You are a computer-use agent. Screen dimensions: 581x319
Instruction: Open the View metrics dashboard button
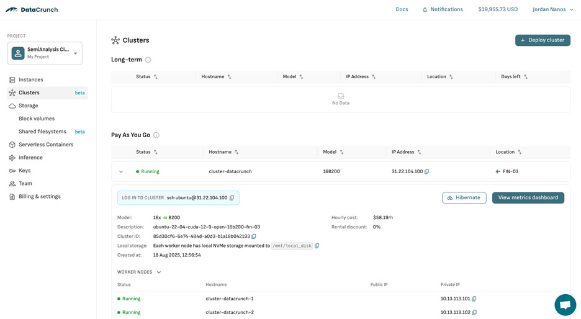point(528,197)
